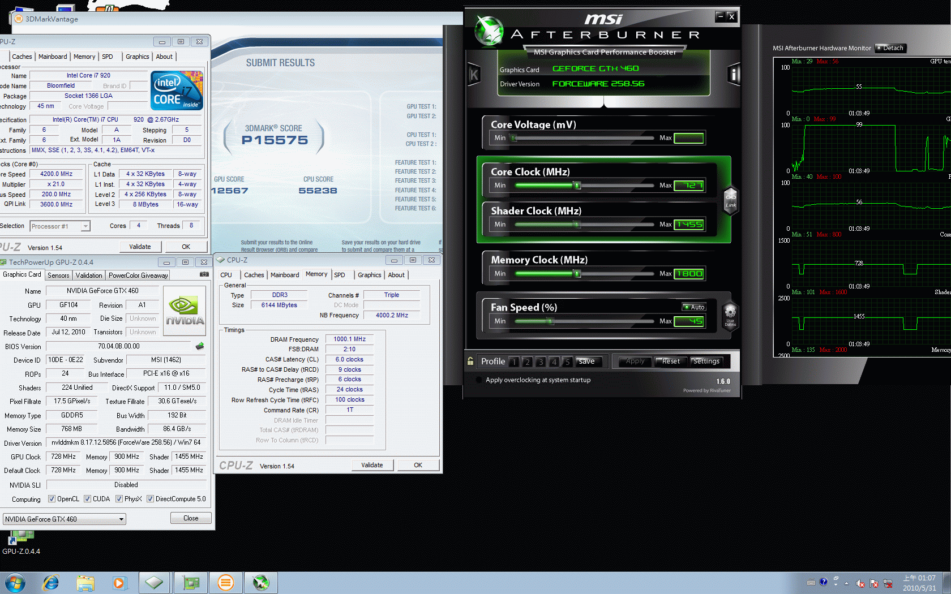Select Afterburner profile slot 1
The width and height of the screenshot is (951, 594).
pos(514,362)
